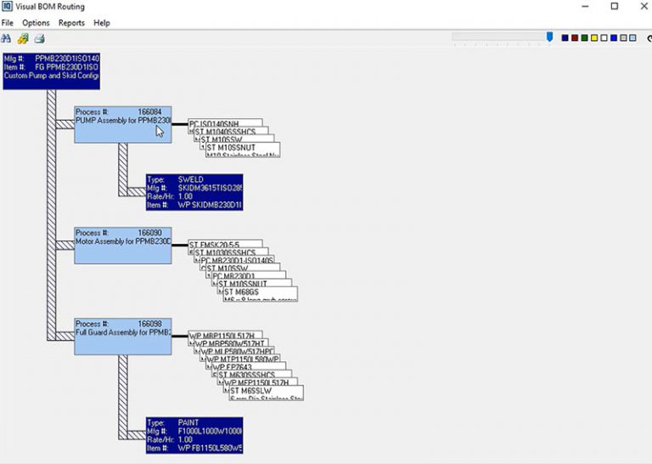This screenshot has height=464, width=652.
Task: Select the SWELD type sub-assembly node
Action: [x=194, y=192]
